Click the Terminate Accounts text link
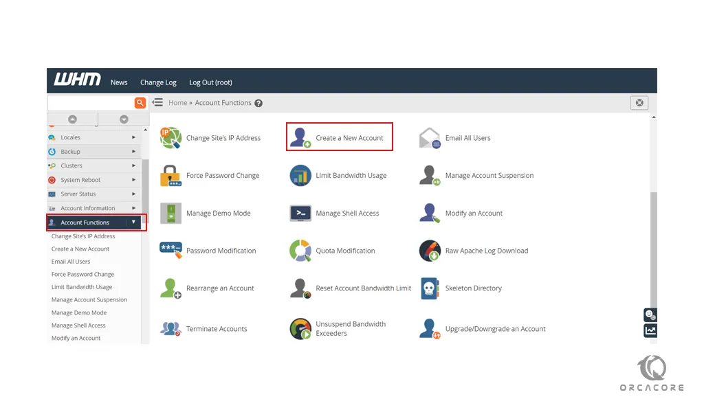 (217, 329)
